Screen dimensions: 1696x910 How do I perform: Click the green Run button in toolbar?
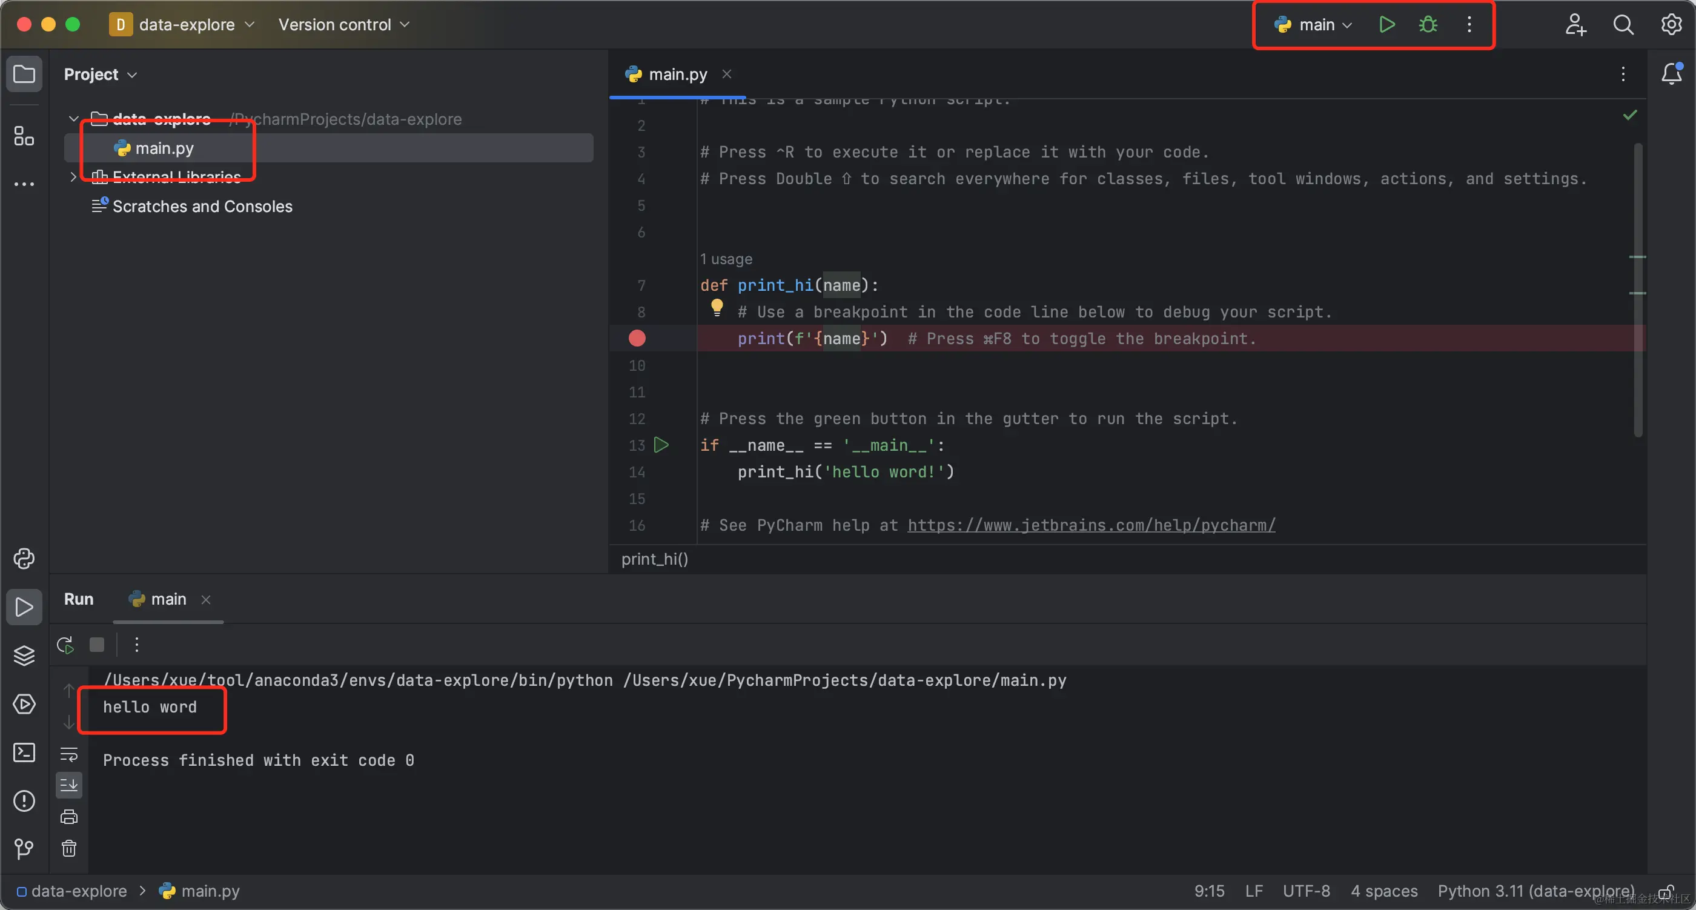pos(1386,25)
